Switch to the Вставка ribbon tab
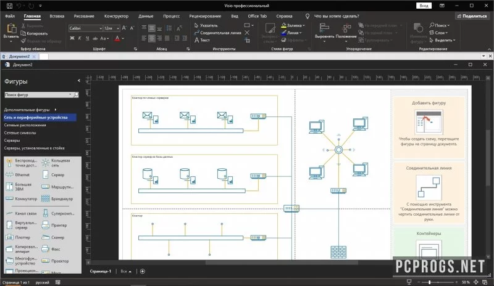494x286 pixels. (x=57, y=16)
